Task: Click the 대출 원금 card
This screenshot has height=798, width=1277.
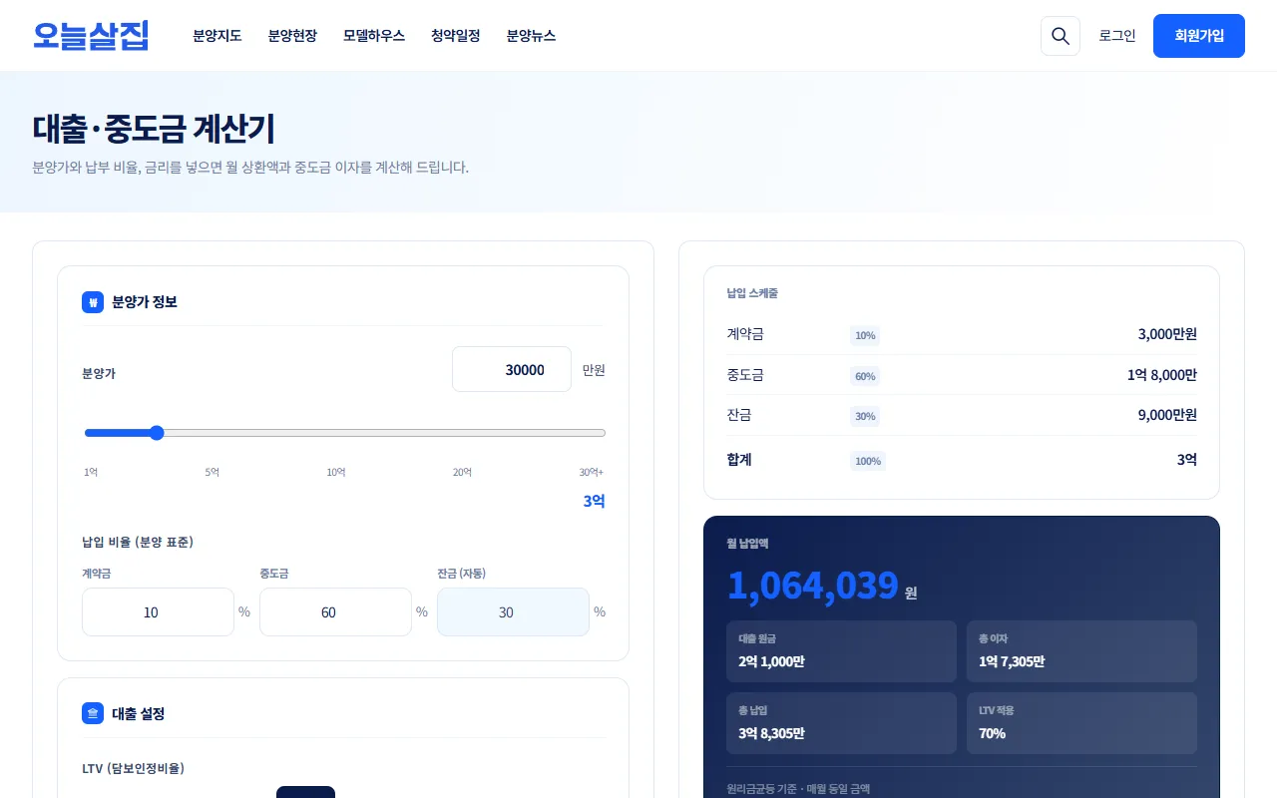Action: tap(841, 651)
